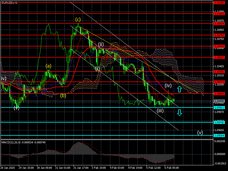Click the 1.10660 red price tag
Screen dimensions: 228x171
[x=219, y=46]
